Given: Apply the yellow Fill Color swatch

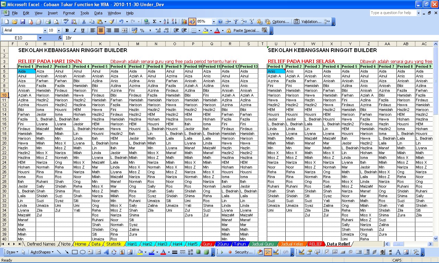Looking at the screenshot, I should [205, 30].
